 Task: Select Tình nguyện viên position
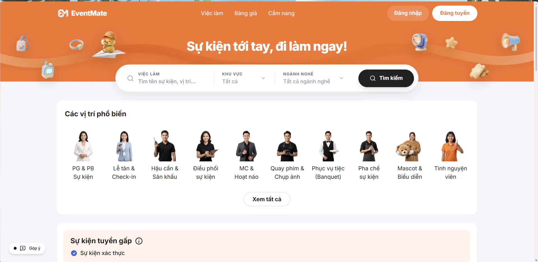tap(450, 156)
